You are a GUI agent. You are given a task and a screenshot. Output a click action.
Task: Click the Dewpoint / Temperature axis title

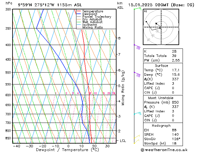(67, 150)
